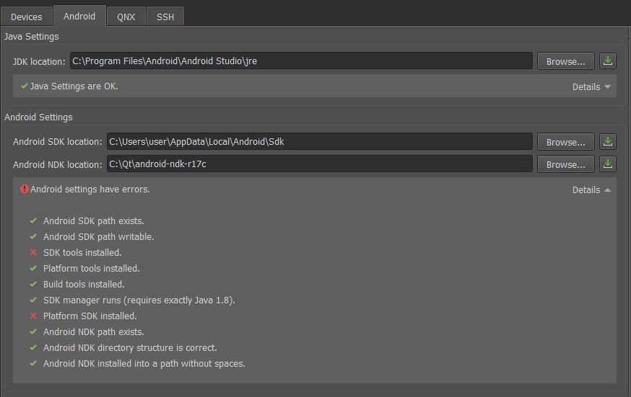Select the Android tab
631x397 pixels.
79,16
